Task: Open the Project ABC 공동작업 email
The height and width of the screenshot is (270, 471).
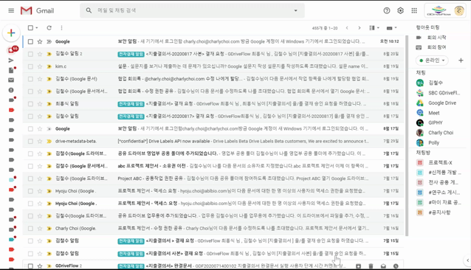Action: click(x=213, y=179)
